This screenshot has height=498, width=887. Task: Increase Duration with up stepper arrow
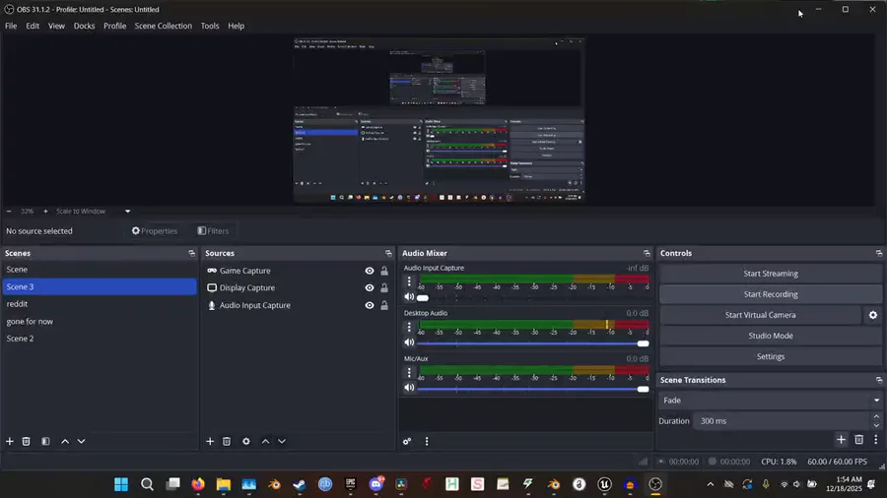click(876, 416)
